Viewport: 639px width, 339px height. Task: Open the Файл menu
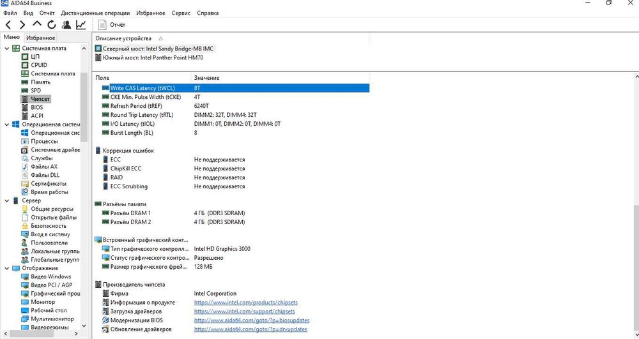point(10,13)
